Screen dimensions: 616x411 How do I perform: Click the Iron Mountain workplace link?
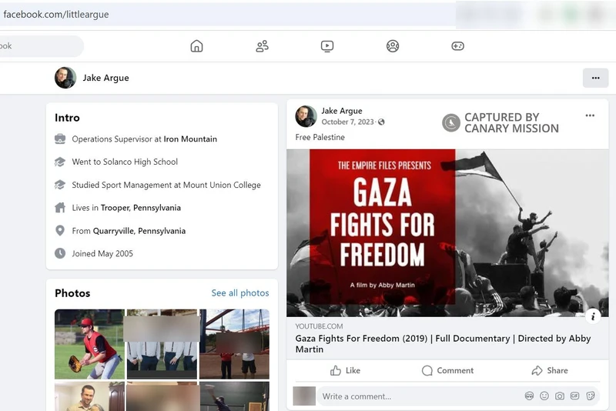190,139
